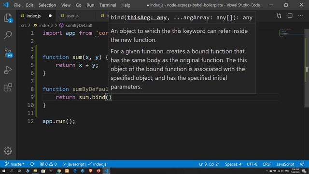Open Firefox from the taskbar
The width and height of the screenshot is (309, 174).
click(98, 171)
